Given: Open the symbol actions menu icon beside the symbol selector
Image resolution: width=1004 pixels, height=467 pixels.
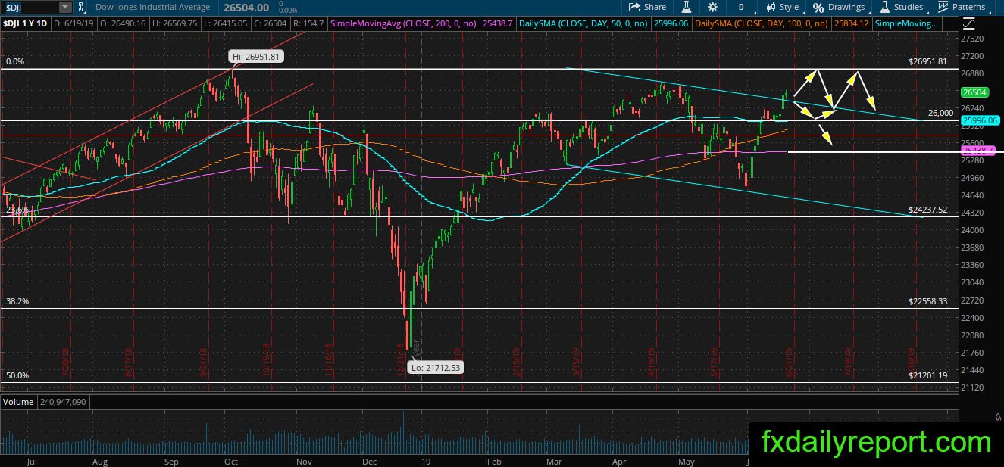Looking at the screenshot, I should [x=80, y=7].
